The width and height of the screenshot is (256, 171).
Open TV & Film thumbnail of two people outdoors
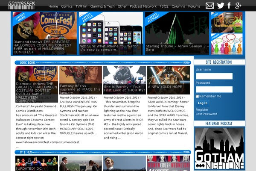coord(81,163)
